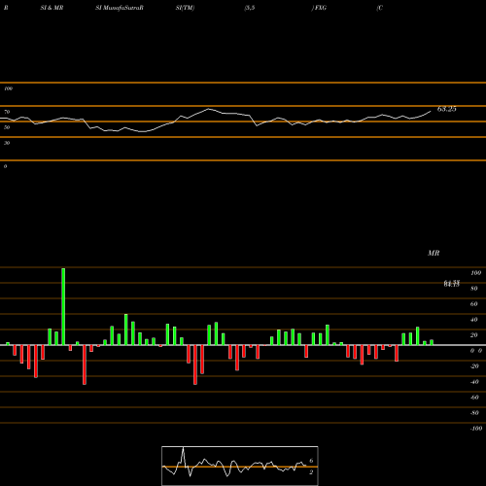Click RSI axis label 50 on the left
The image size is (486, 486).
pyautogui.click(x=7, y=127)
